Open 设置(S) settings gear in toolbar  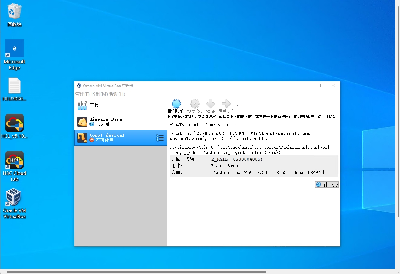[x=195, y=104]
